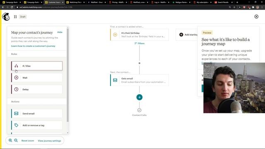Click the rules panel scroll-down arrow
The image size is (265, 149).
coord(68,133)
